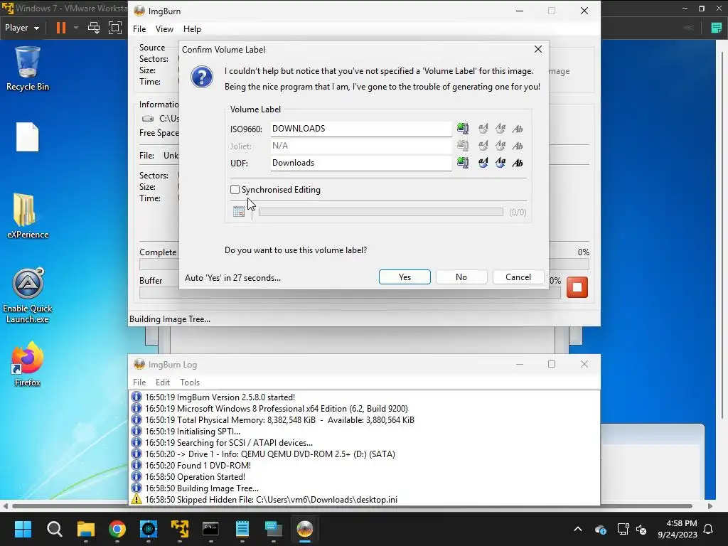Screen dimensions: 728x546
Task: Click the ISO9660 row Ab case icon
Action: coord(518,129)
